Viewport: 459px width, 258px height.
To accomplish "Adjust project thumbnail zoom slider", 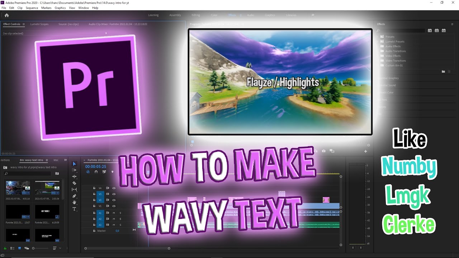I will point(40,248).
